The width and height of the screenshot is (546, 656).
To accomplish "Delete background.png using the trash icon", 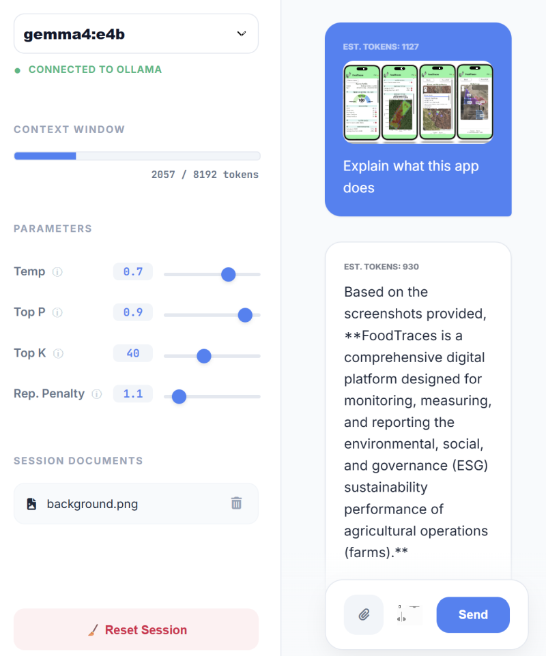I will click(x=236, y=503).
